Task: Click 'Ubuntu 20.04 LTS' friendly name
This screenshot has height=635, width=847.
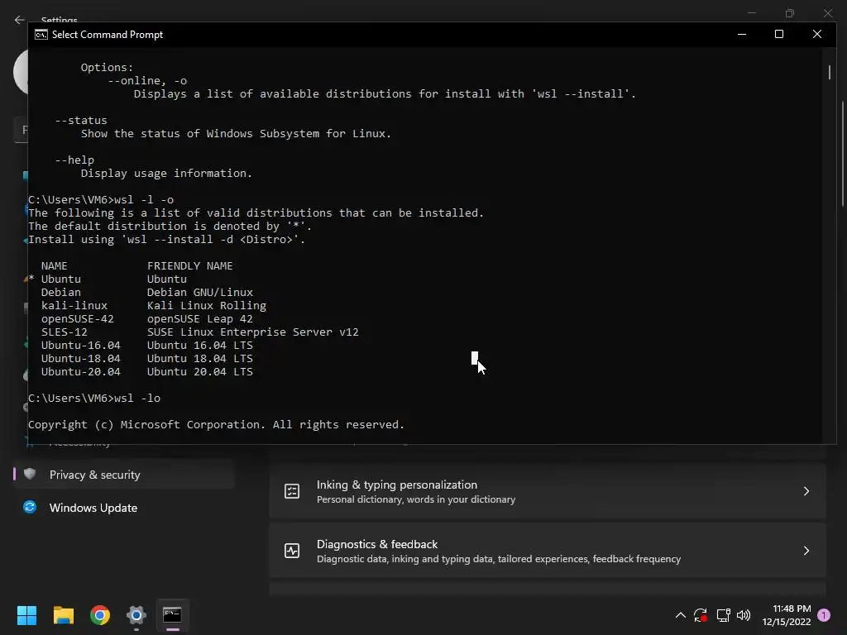Action: click(x=200, y=371)
